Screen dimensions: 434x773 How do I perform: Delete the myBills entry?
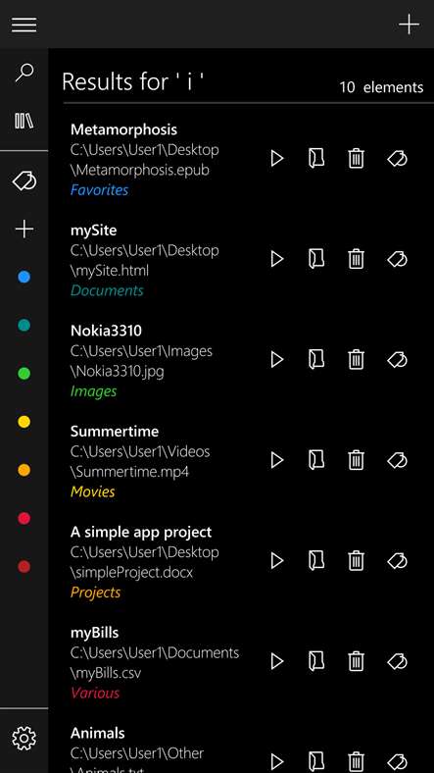[x=356, y=661]
